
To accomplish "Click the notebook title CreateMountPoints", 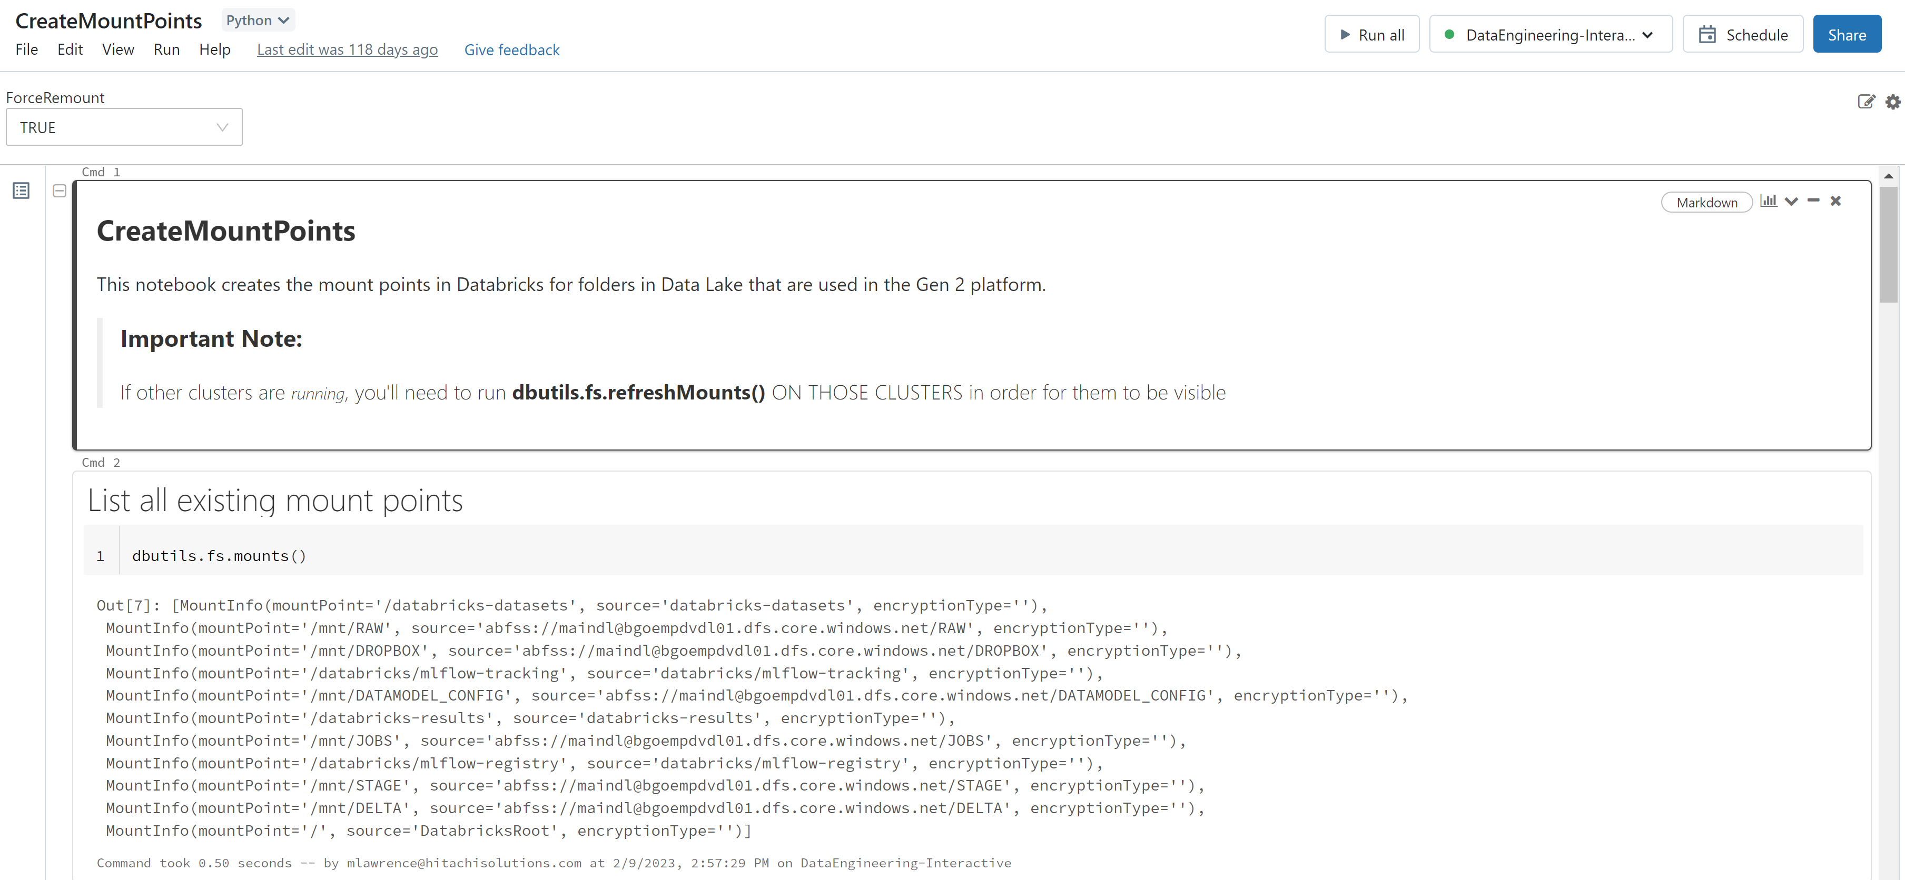I will tap(108, 21).
